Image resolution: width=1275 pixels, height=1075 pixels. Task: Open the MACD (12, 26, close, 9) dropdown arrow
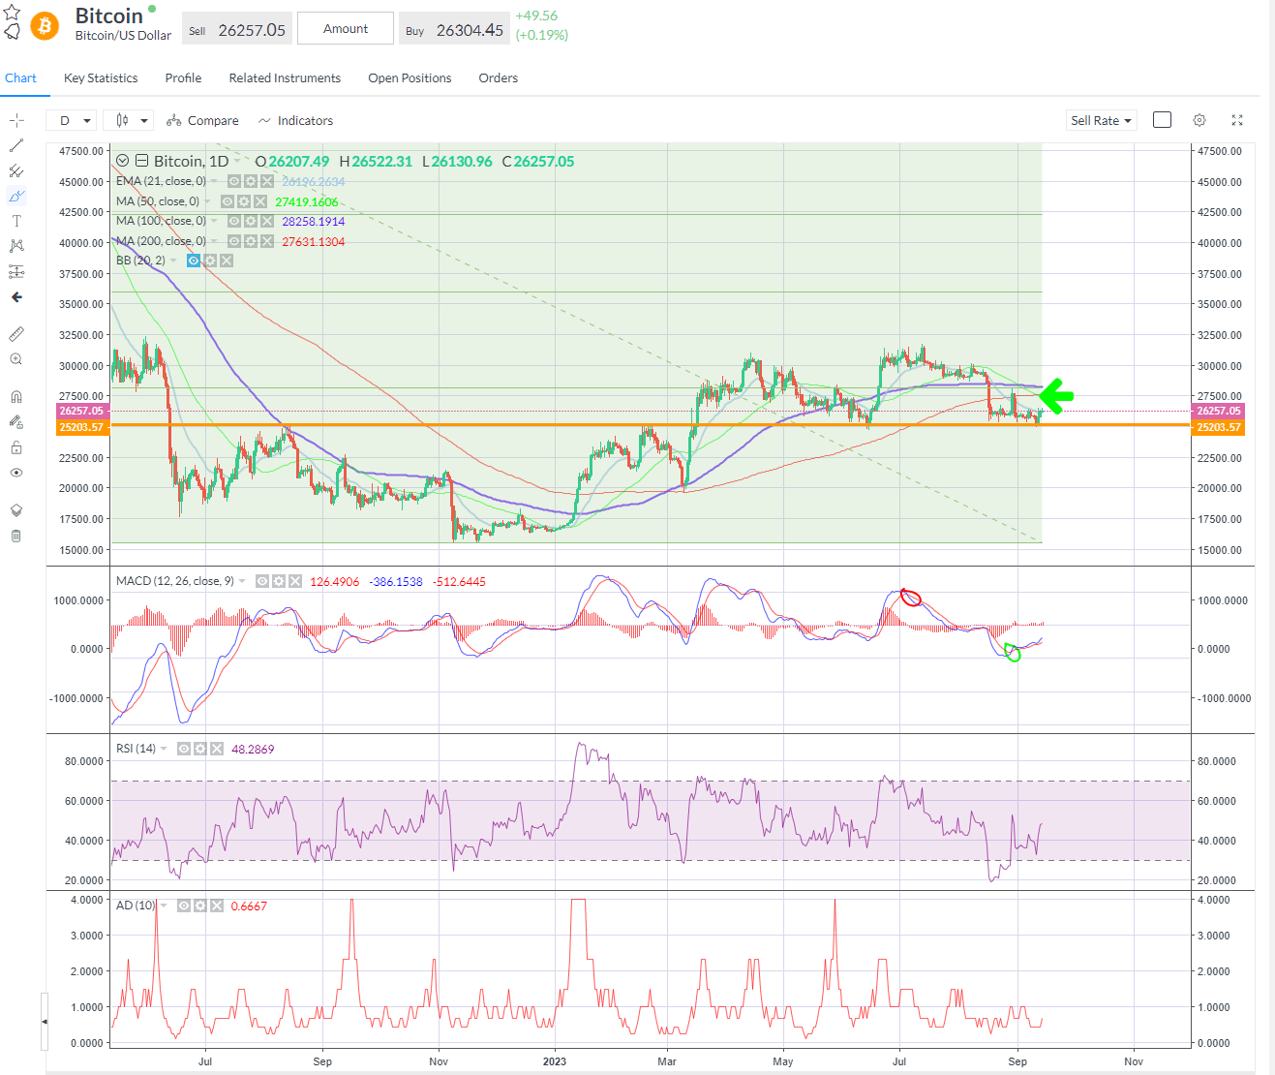[x=242, y=581]
